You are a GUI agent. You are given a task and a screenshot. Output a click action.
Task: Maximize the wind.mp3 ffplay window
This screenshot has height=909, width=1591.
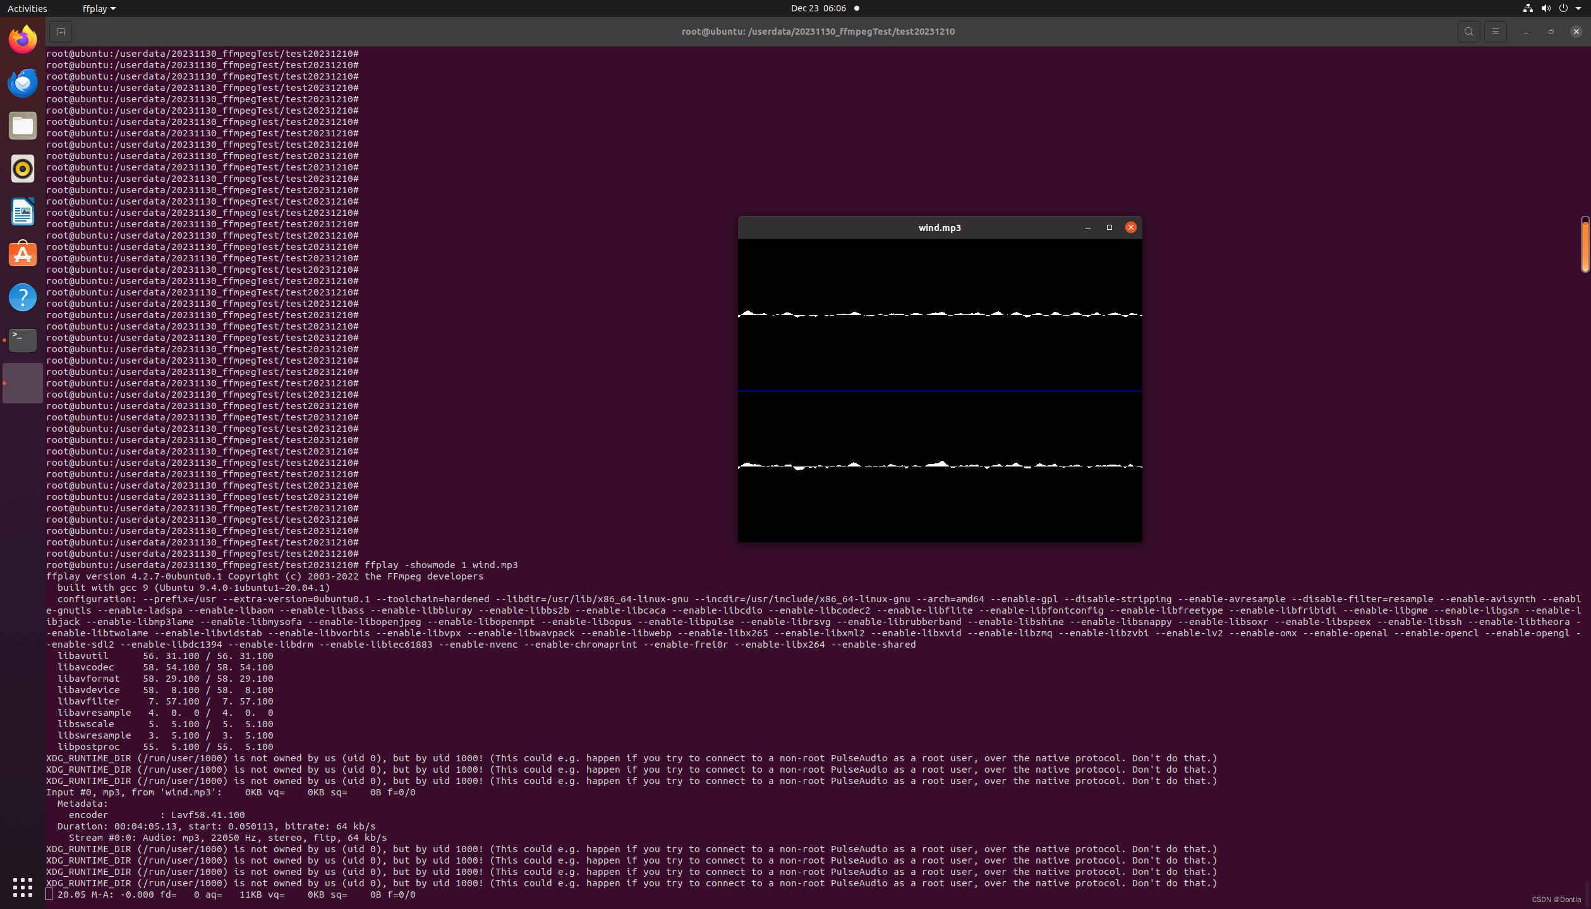click(x=1110, y=227)
